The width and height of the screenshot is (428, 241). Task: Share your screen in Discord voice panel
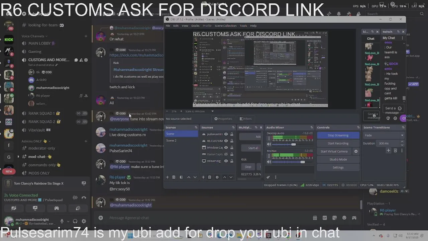point(35,208)
